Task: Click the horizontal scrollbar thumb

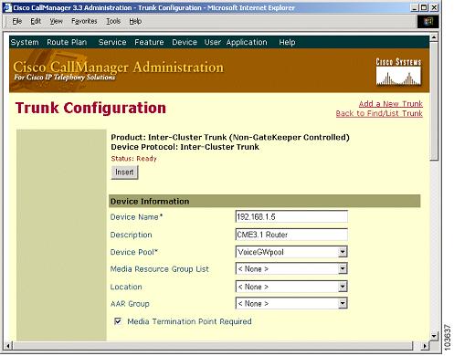Action: [x=213, y=346]
